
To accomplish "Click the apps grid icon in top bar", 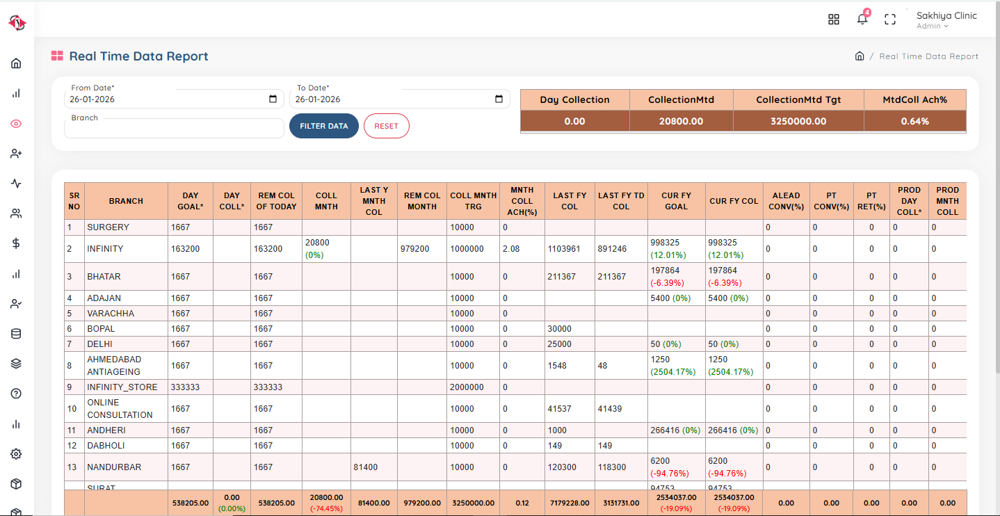I will 834,19.
